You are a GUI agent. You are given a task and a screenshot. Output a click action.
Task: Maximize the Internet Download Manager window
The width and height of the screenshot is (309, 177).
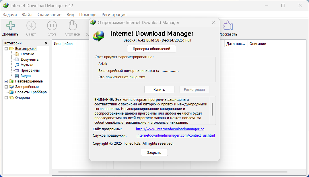click(283, 5)
